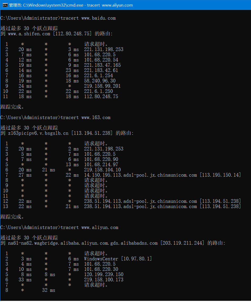Click the www.a.shifen.com hostname text
This screenshot has width=251, height=302.
coord(29,34)
